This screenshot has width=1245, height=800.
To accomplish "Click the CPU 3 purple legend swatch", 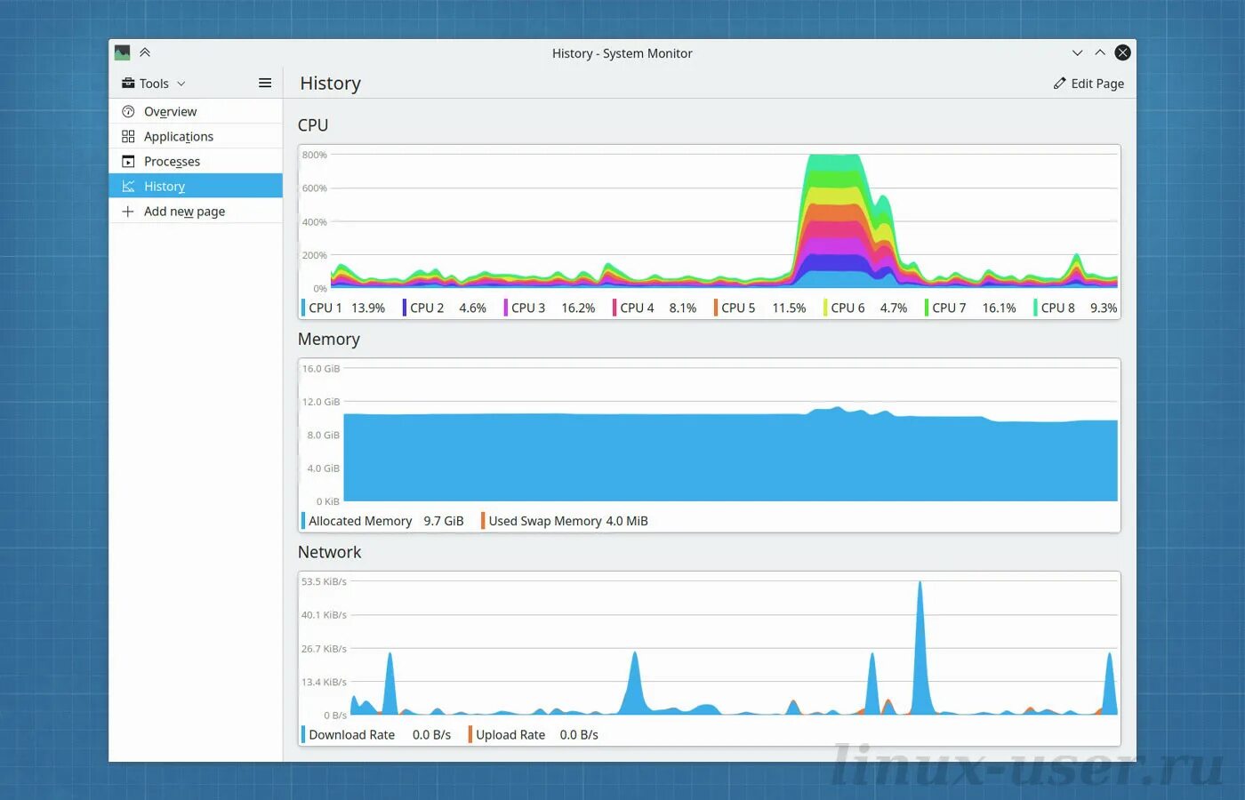I will 506,308.
